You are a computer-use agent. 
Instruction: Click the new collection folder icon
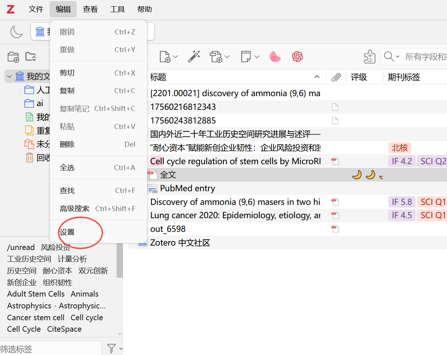13,57
